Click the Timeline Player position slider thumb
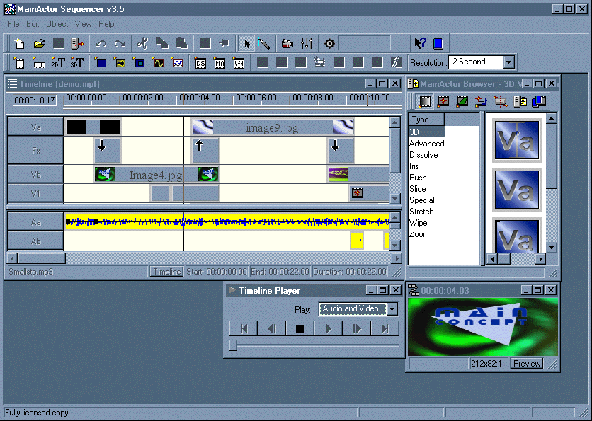 pyautogui.click(x=233, y=345)
